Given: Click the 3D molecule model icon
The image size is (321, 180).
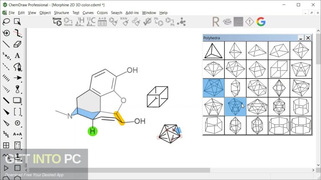Looking at the screenshot, I should tap(181, 22).
